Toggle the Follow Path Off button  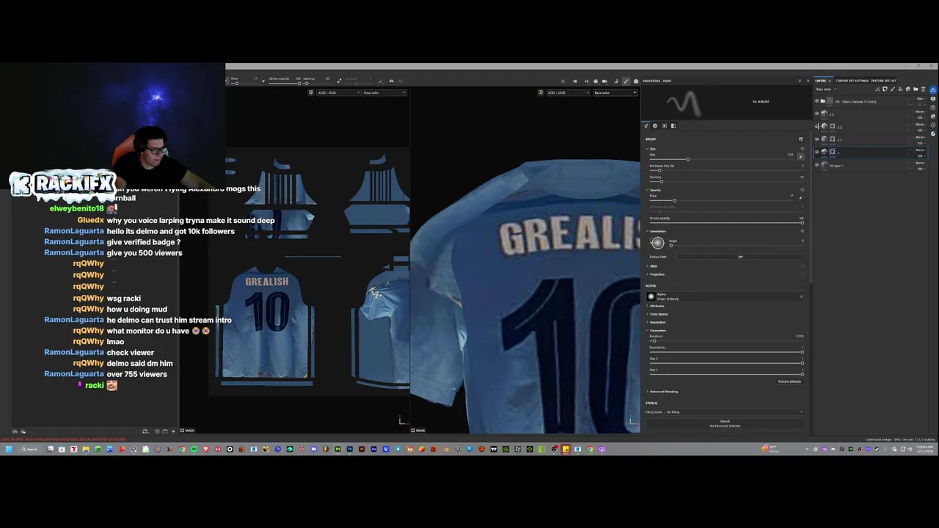click(740, 257)
